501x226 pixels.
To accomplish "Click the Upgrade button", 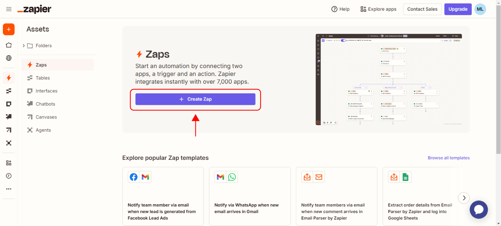I will (x=458, y=9).
